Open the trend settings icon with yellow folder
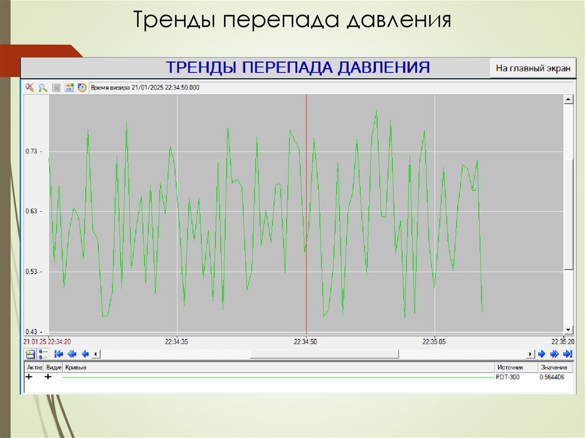Image resolution: width=585 pixels, height=438 pixels. pyautogui.click(x=69, y=88)
